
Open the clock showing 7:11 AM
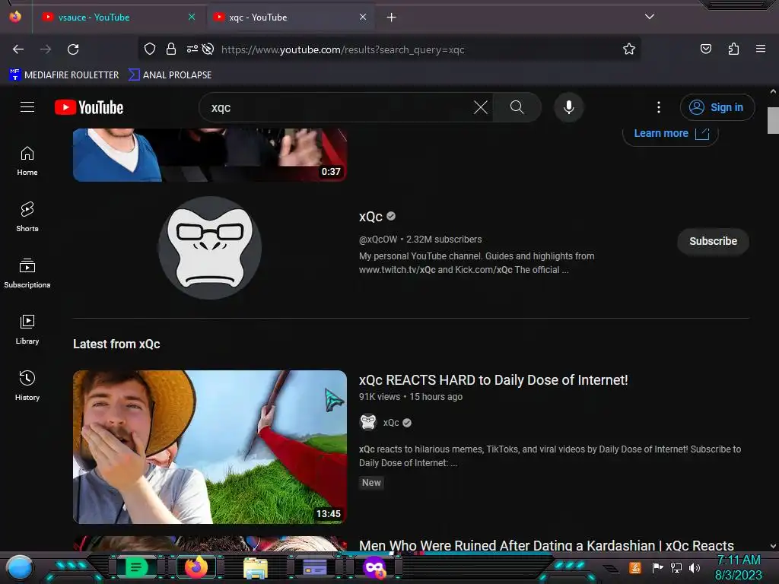tap(738, 567)
